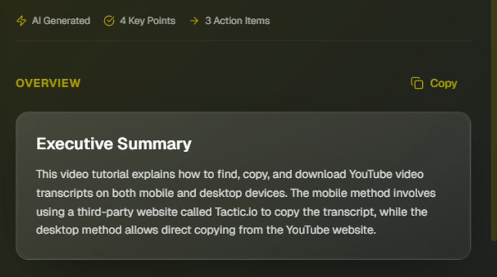Viewport: 497px width, 277px height.
Task: Click the word "Tactic.io" in the summary
Action: pos(237,212)
